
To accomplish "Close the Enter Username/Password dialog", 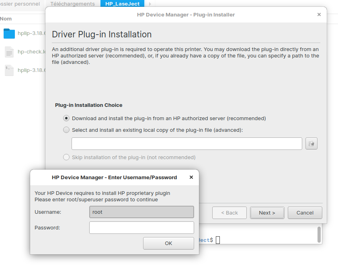I will pos(191,177).
